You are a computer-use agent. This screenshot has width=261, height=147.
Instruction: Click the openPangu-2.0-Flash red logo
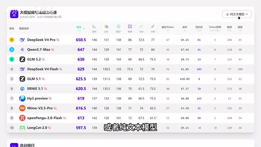(x=22, y=118)
